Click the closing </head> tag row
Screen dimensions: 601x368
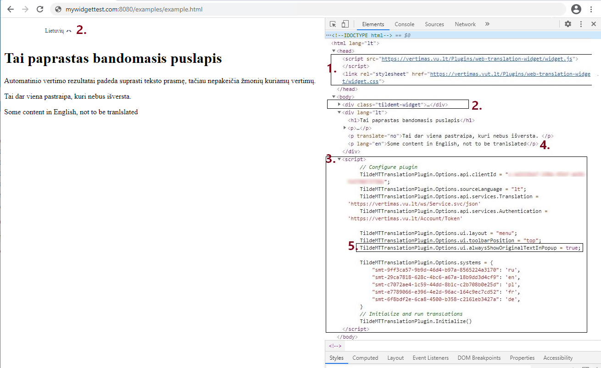pos(347,89)
